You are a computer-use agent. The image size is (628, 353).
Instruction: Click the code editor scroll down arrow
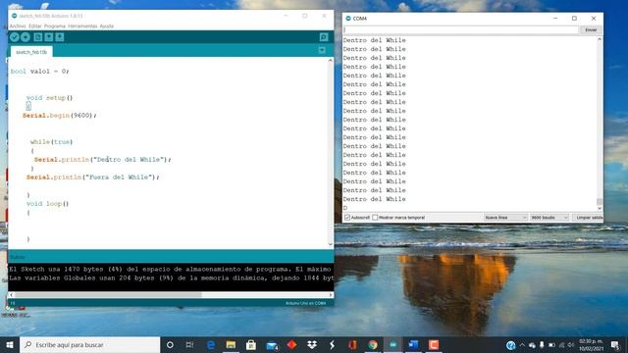pos(331,244)
